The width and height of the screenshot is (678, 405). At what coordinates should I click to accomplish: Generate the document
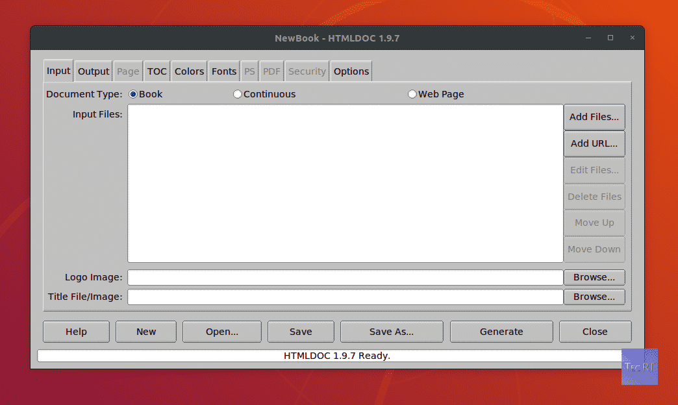click(x=501, y=332)
